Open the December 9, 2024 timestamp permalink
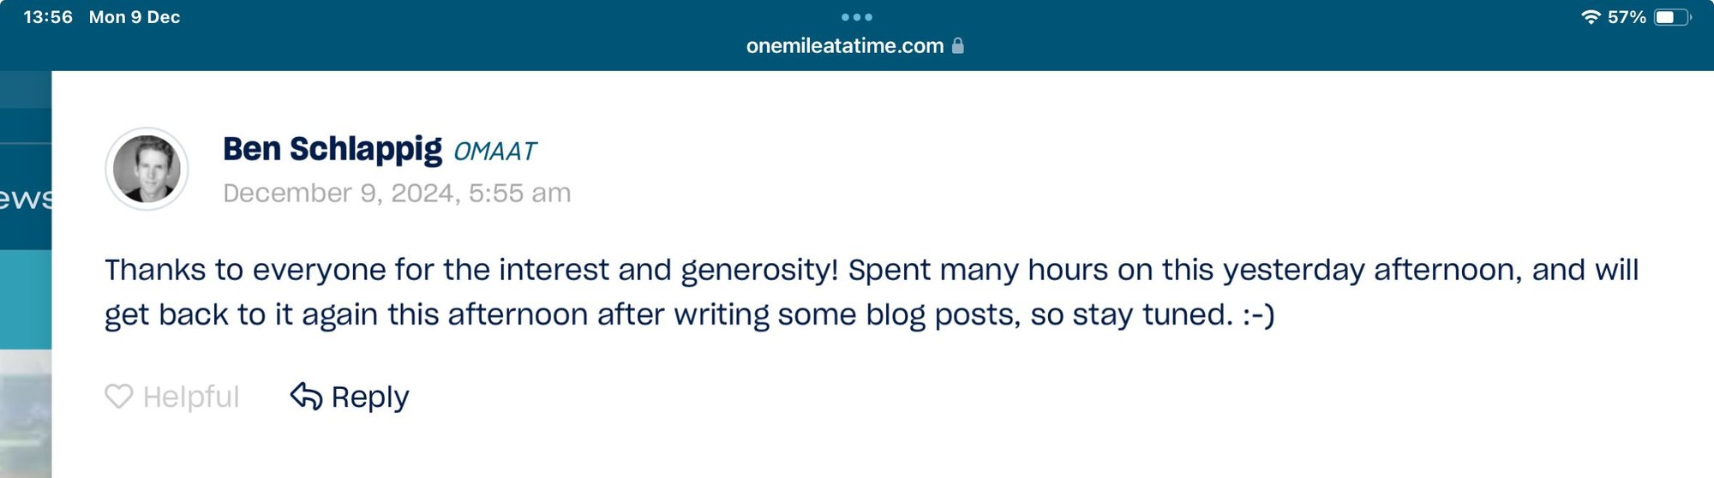 tap(397, 193)
